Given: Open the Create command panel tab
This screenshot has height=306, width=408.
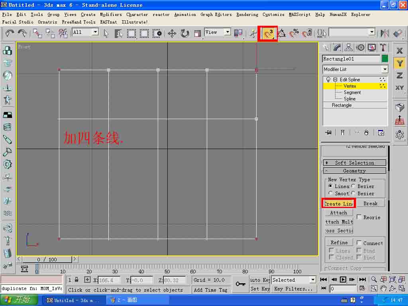Looking at the screenshot, I should 326,47.
